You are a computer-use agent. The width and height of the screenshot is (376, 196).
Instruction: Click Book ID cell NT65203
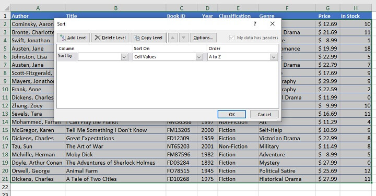tap(182, 146)
